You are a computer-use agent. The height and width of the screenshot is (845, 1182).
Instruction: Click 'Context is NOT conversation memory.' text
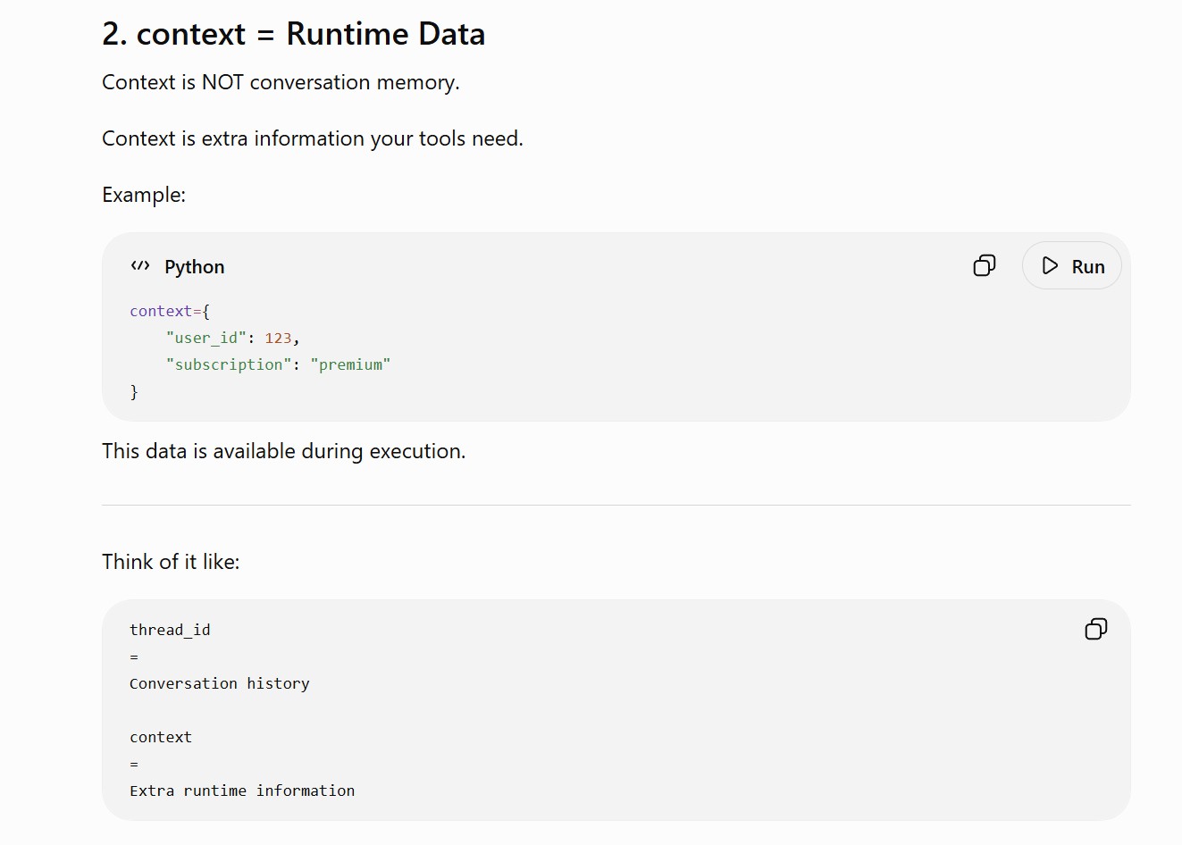tap(281, 82)
